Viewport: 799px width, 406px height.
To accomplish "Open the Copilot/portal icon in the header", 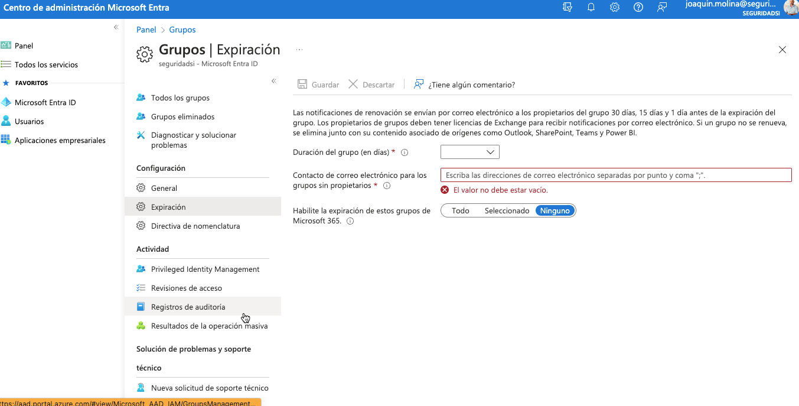I will [568, 8].
